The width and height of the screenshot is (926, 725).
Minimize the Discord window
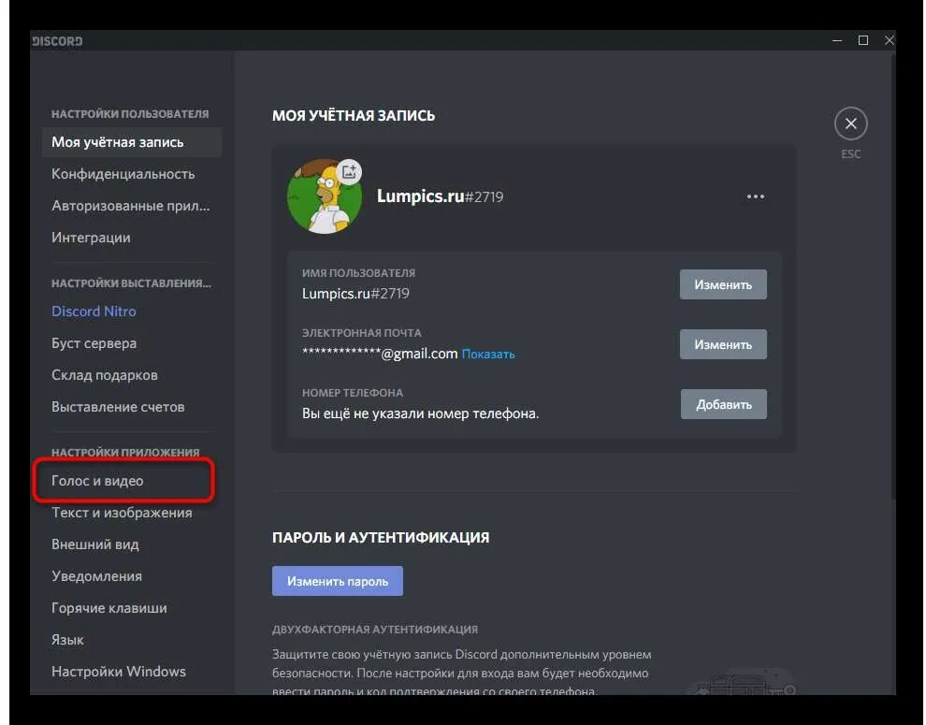(x=837, y=41)
